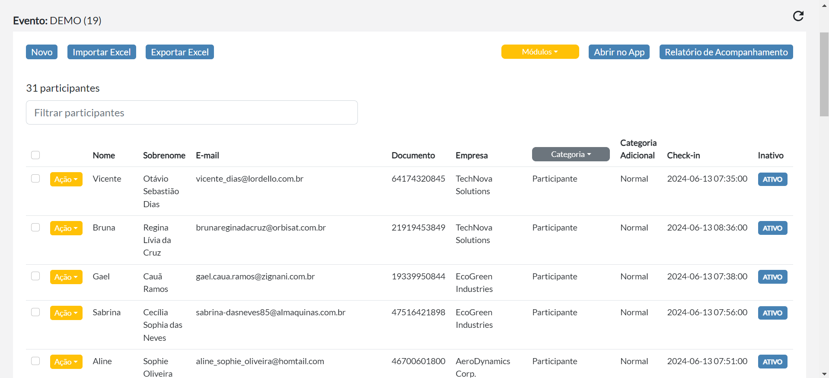The image size is (829, 378).
Task: Click document number 47516421898
Action: click(x=418, y=312)
